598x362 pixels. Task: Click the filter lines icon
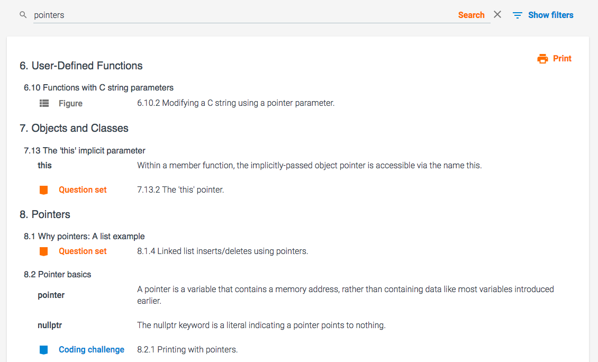(x=518, y=15)
